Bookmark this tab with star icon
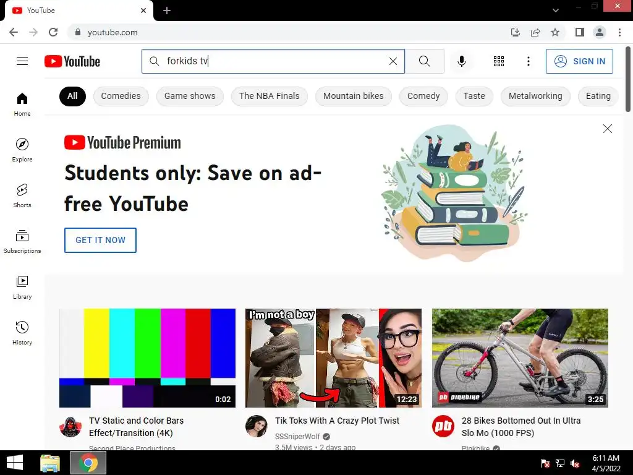The height and width of the screenshot is (475, 633). 555,32
